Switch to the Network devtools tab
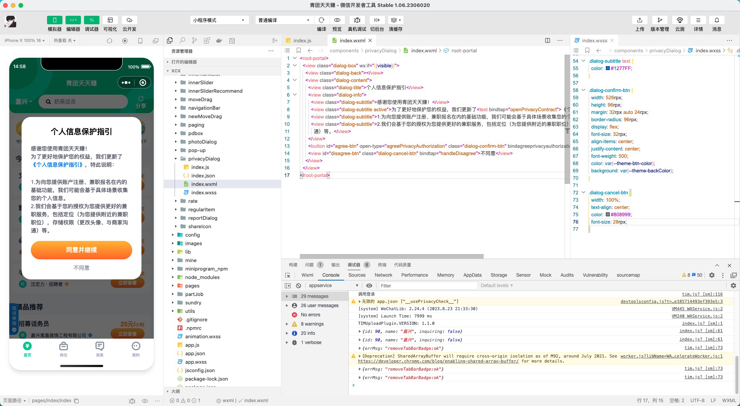This screenshot has width=740, height=406. click(x=383, y=275)
